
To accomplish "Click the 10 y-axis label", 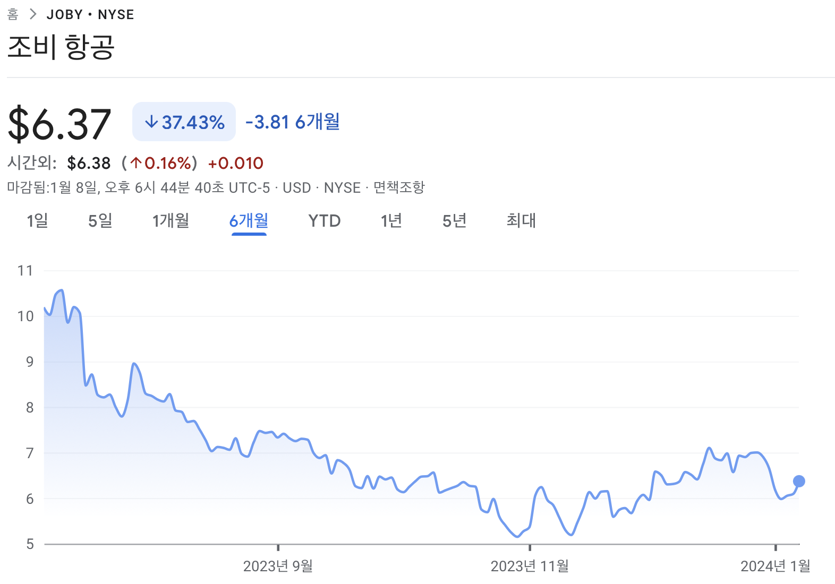I will (25, 316).
